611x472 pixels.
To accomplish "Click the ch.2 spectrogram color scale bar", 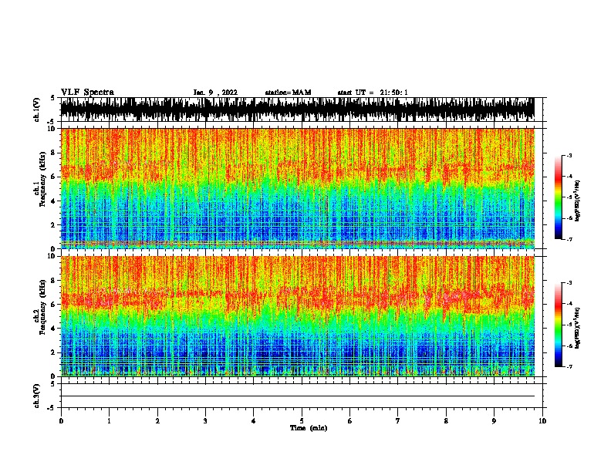I will pos(559,325).
